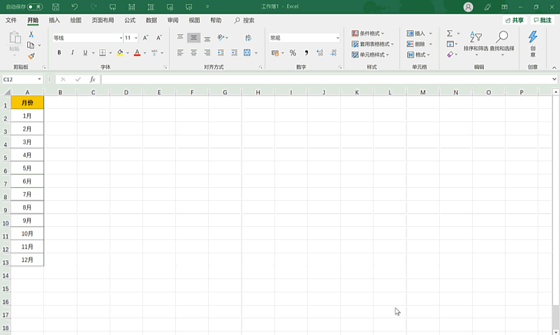This screenshot has width=560, height=335.
Task: Toggle the AutoSave switch
Action: click(x=35, y=7)
